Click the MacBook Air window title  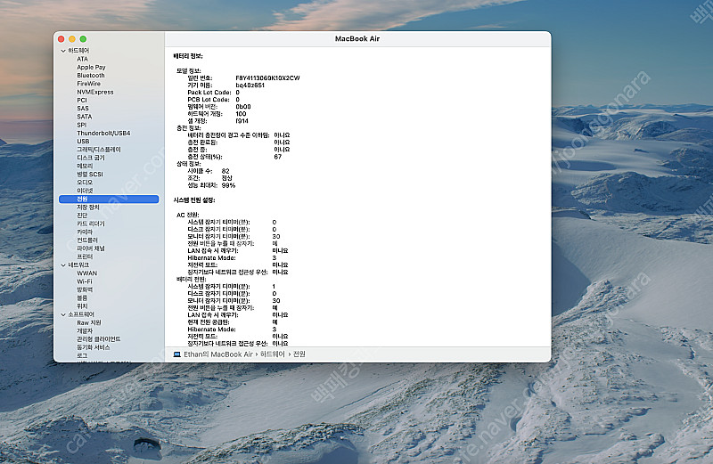coord(357,39)
